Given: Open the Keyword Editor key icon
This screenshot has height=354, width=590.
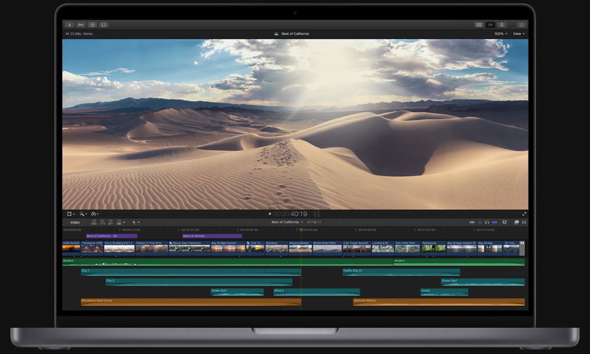Looking at the screenshot, I should [81, 25].
